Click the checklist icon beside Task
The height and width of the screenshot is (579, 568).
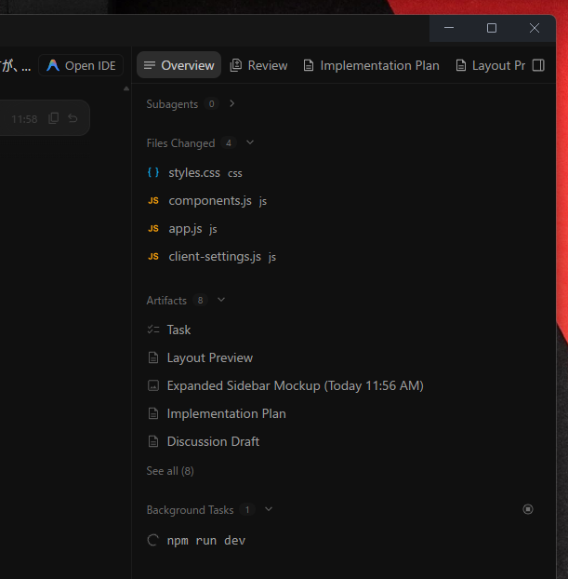click(x=153, y=330)
